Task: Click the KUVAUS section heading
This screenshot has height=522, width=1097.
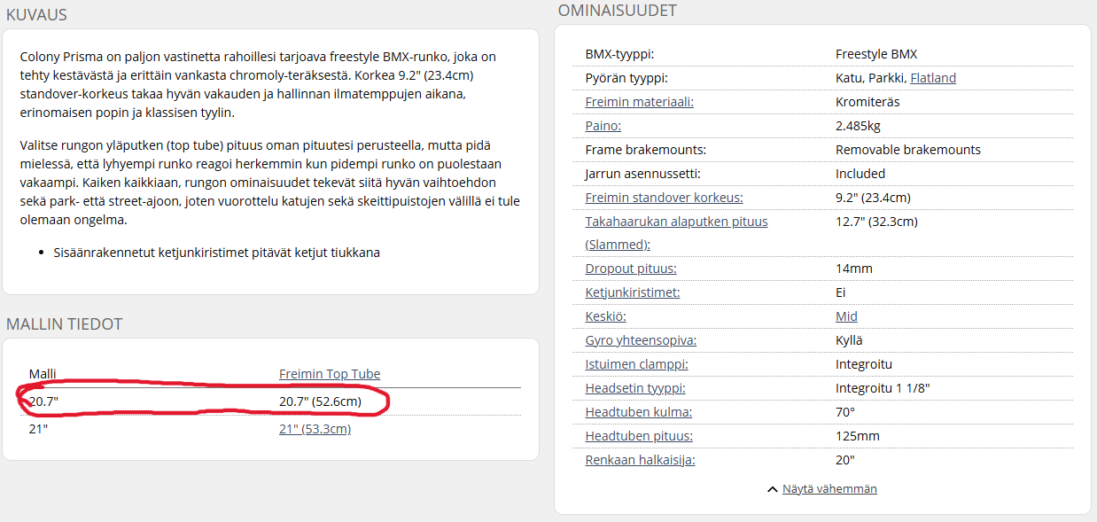Action: coord(36,14)
